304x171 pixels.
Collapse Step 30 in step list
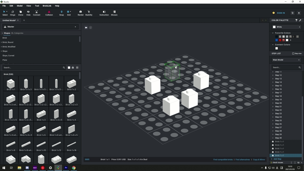tap(273, 138)
